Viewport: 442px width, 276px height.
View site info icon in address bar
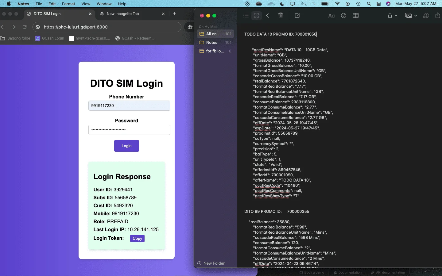coord(38,27)
